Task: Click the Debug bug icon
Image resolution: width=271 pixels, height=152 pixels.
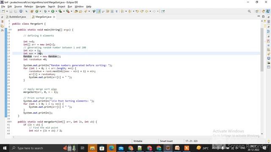Action: click(x=45, y=11)
